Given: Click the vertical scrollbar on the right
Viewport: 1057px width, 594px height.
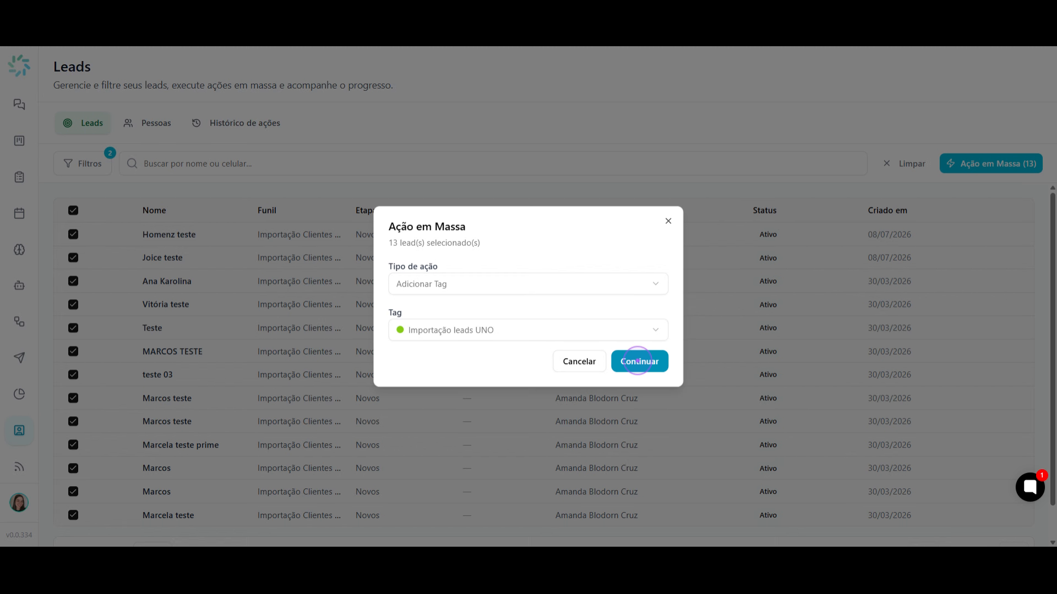Looking at the screenshot, I should click(1053, 349).
